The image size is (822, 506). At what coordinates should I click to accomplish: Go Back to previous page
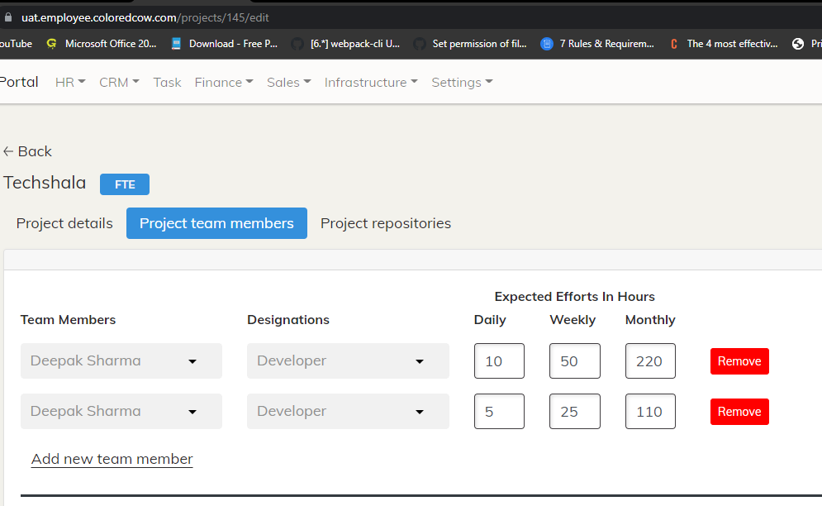(27, 151)
